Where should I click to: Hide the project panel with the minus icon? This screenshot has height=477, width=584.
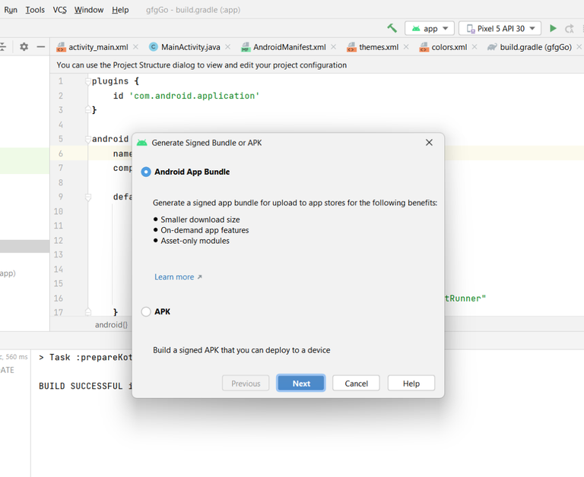tap(41, 47)
